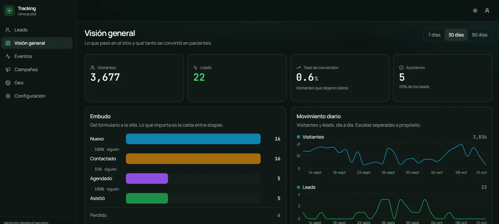
Task: Click the blue Visitantes legend dot
Action: click(298, 137)
